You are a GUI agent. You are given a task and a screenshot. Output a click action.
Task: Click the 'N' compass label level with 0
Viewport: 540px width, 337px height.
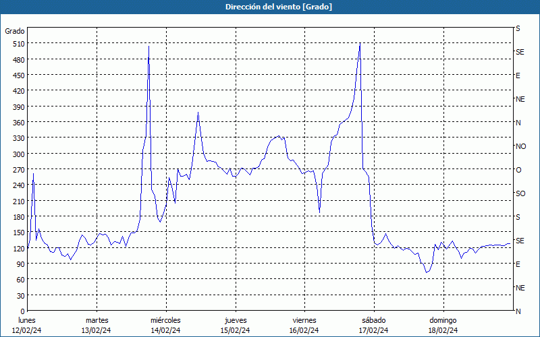point(518,311)
